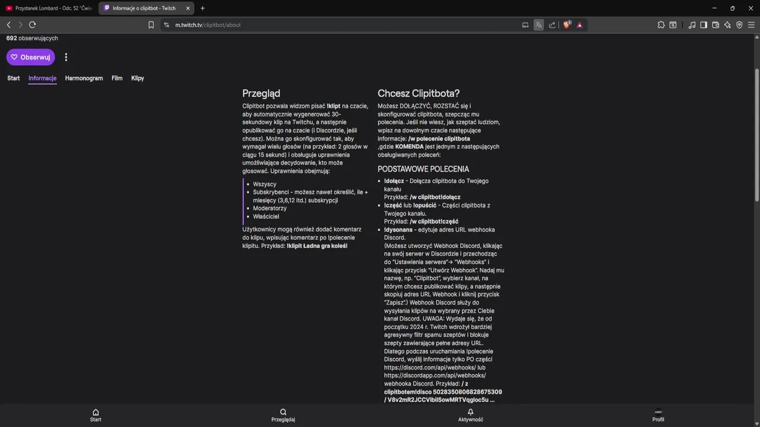This screenshot has width=760, height=427.
Task: Click the share page icon
Action: click(x=552, y=25)
